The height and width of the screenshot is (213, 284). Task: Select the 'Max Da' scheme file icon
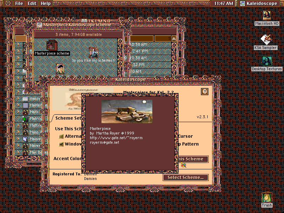click(x=25, y=152)
